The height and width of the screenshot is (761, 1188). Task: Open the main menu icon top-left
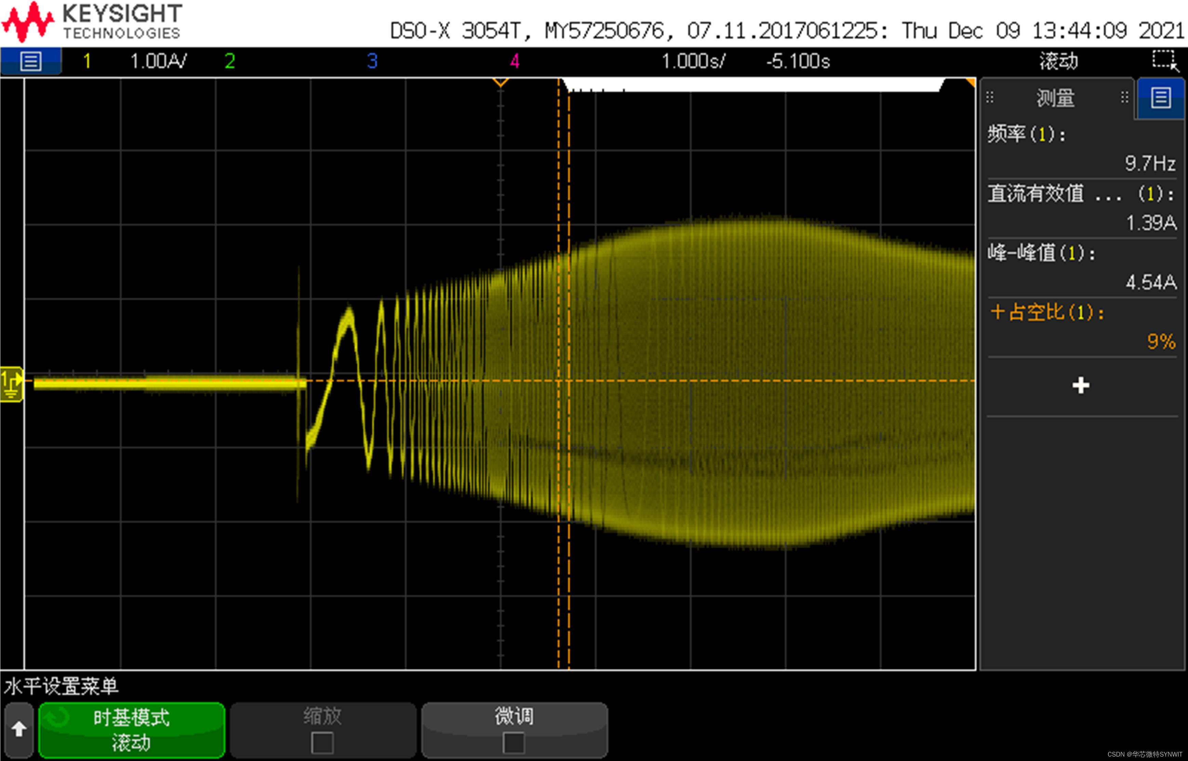31,62
